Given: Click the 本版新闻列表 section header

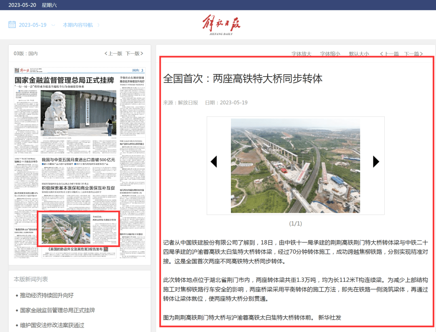Looking at the screenshot, I should [x=31, y=279].
